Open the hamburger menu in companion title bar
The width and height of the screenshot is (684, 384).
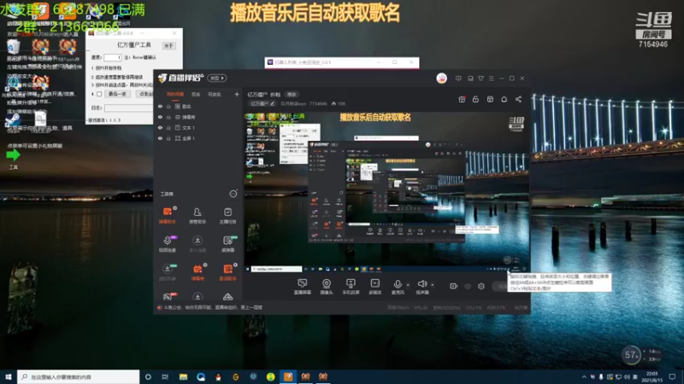coord(491,79)
